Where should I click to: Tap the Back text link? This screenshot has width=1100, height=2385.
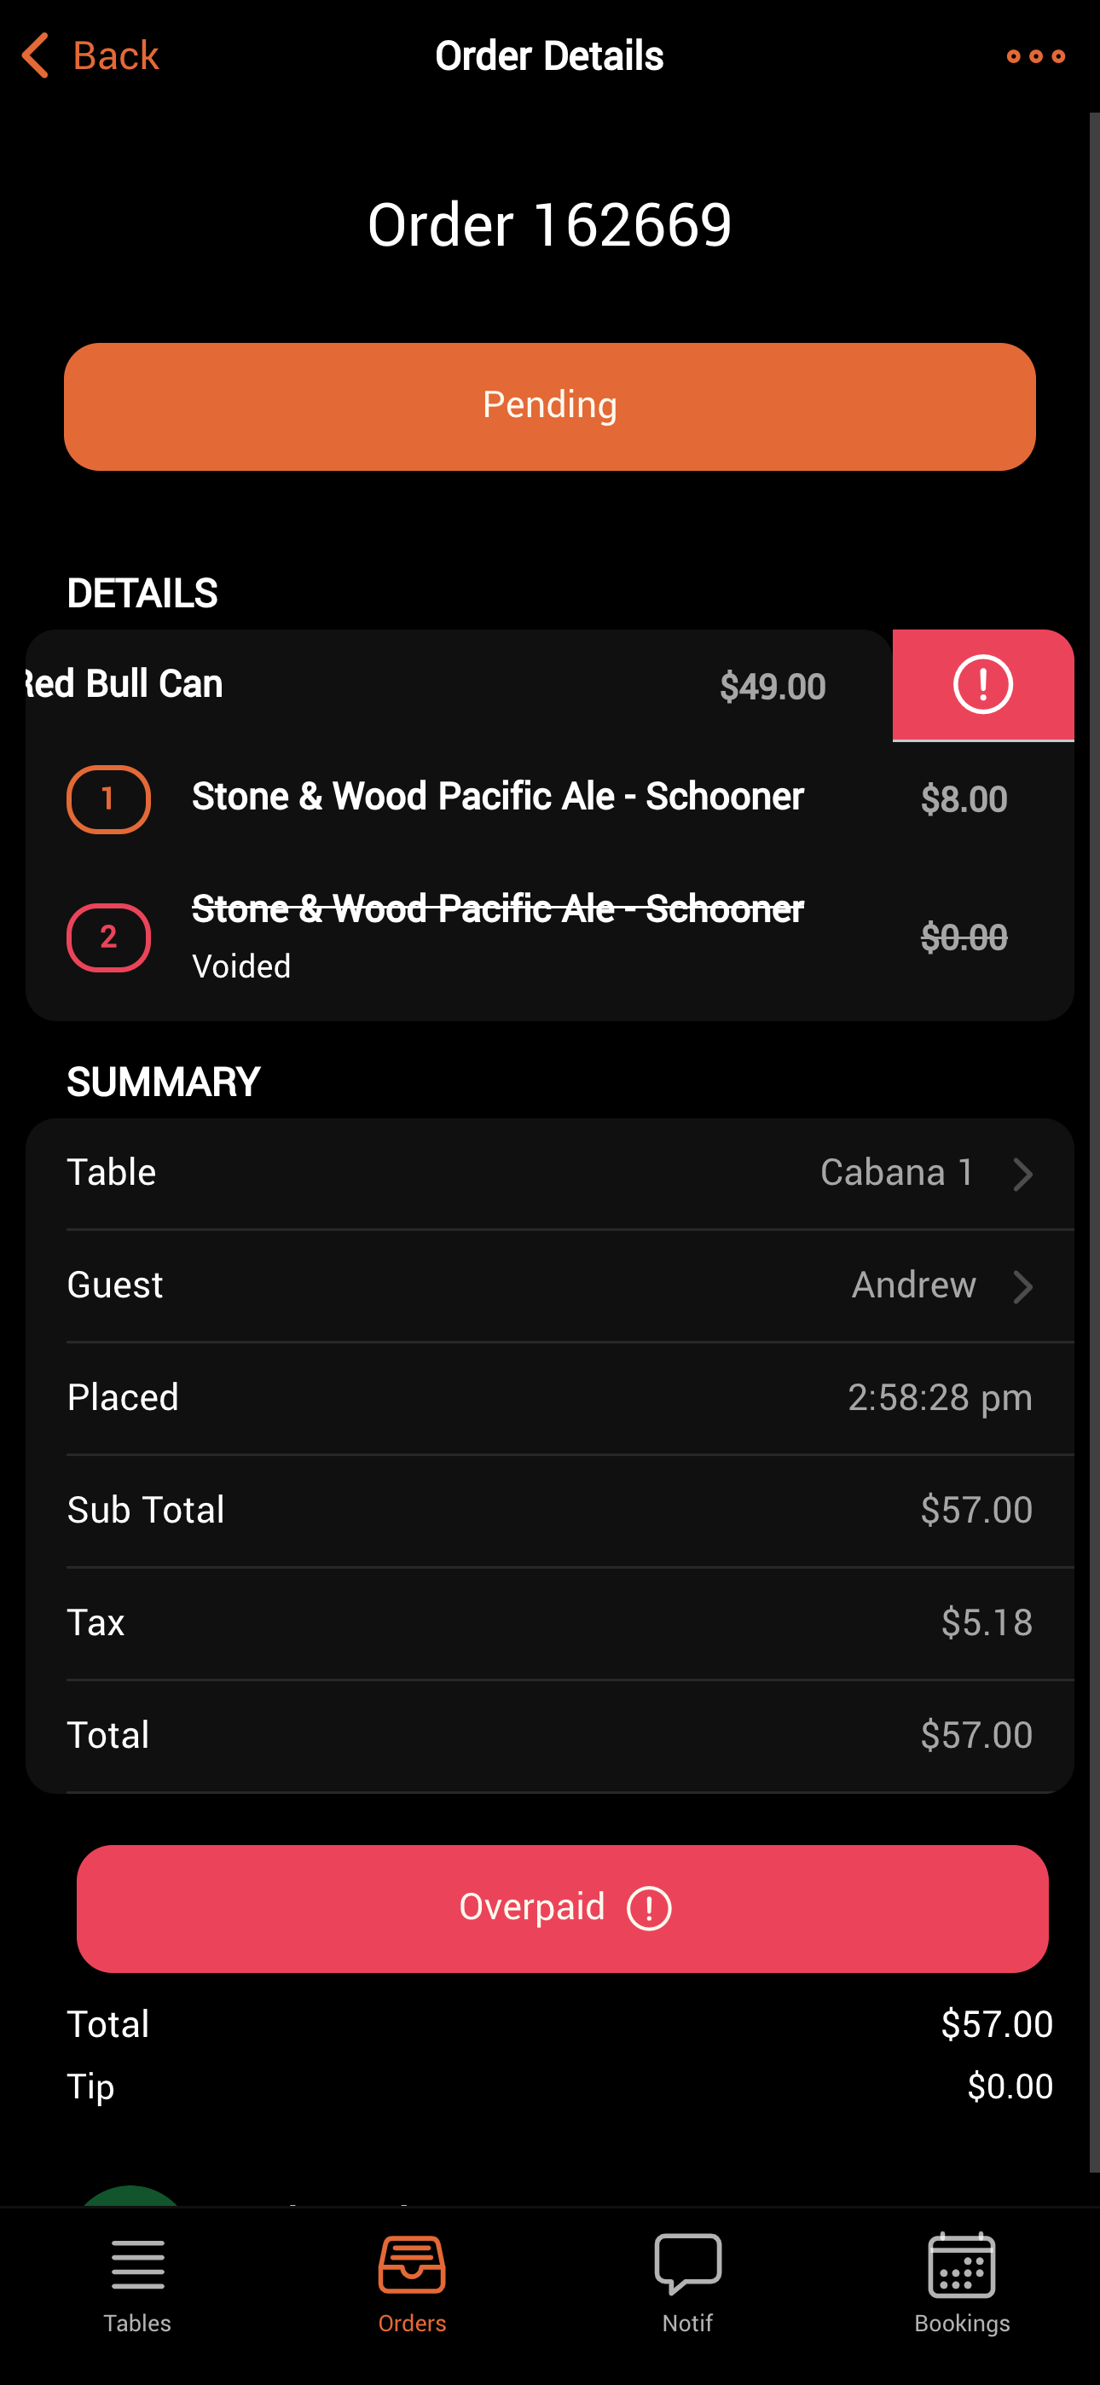[x=115, y=55]
